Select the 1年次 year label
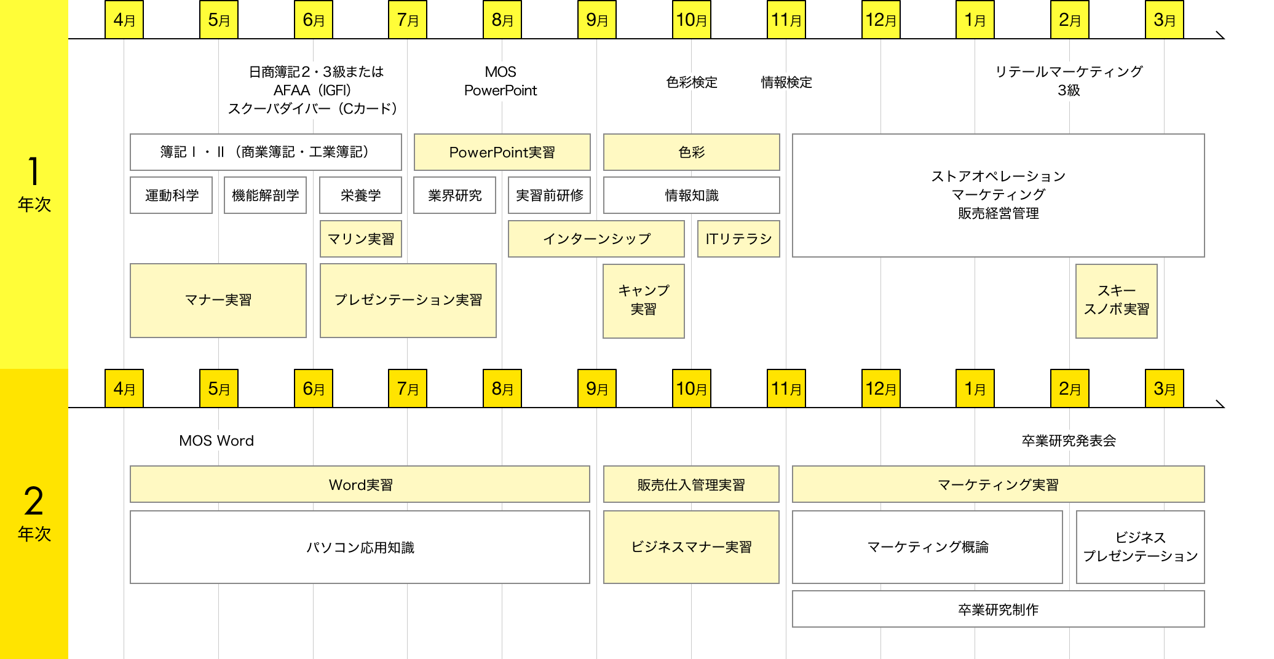The height and width of the screenshot is (659, 1274). click(34, 184)
